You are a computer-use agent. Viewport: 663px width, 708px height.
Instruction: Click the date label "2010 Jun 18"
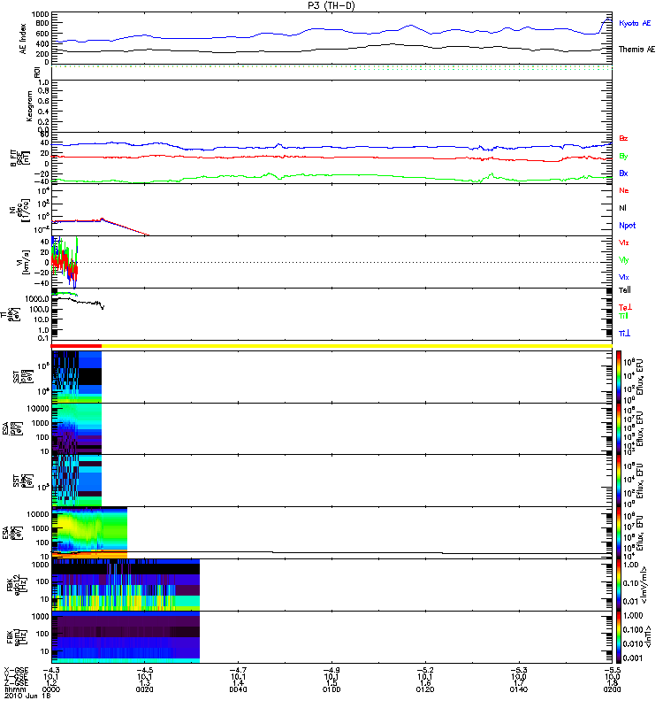27,696
